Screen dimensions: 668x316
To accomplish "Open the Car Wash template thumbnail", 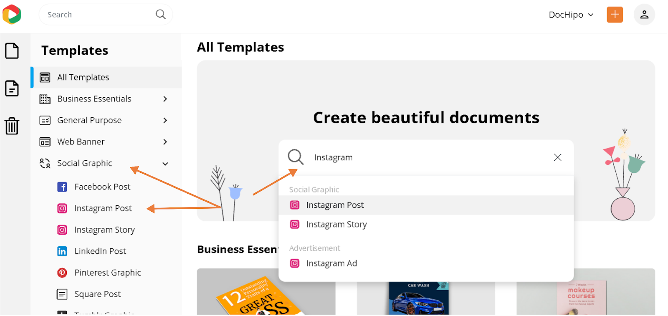I will click(x=426, y=298).
